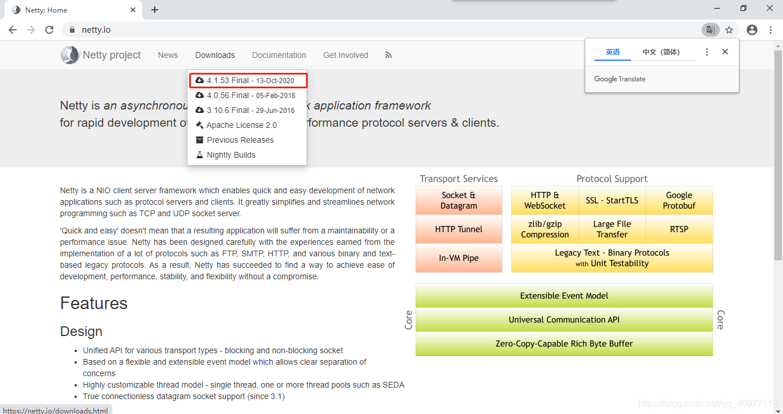Click the In-VM Pipe box
The height and width of the screenshot is (414, 783).
pyautogui.click(x=459, y=258)
